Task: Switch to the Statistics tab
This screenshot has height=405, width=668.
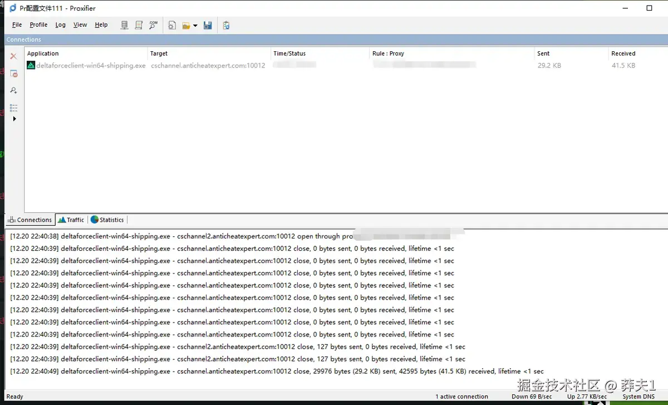Action: 107,219
